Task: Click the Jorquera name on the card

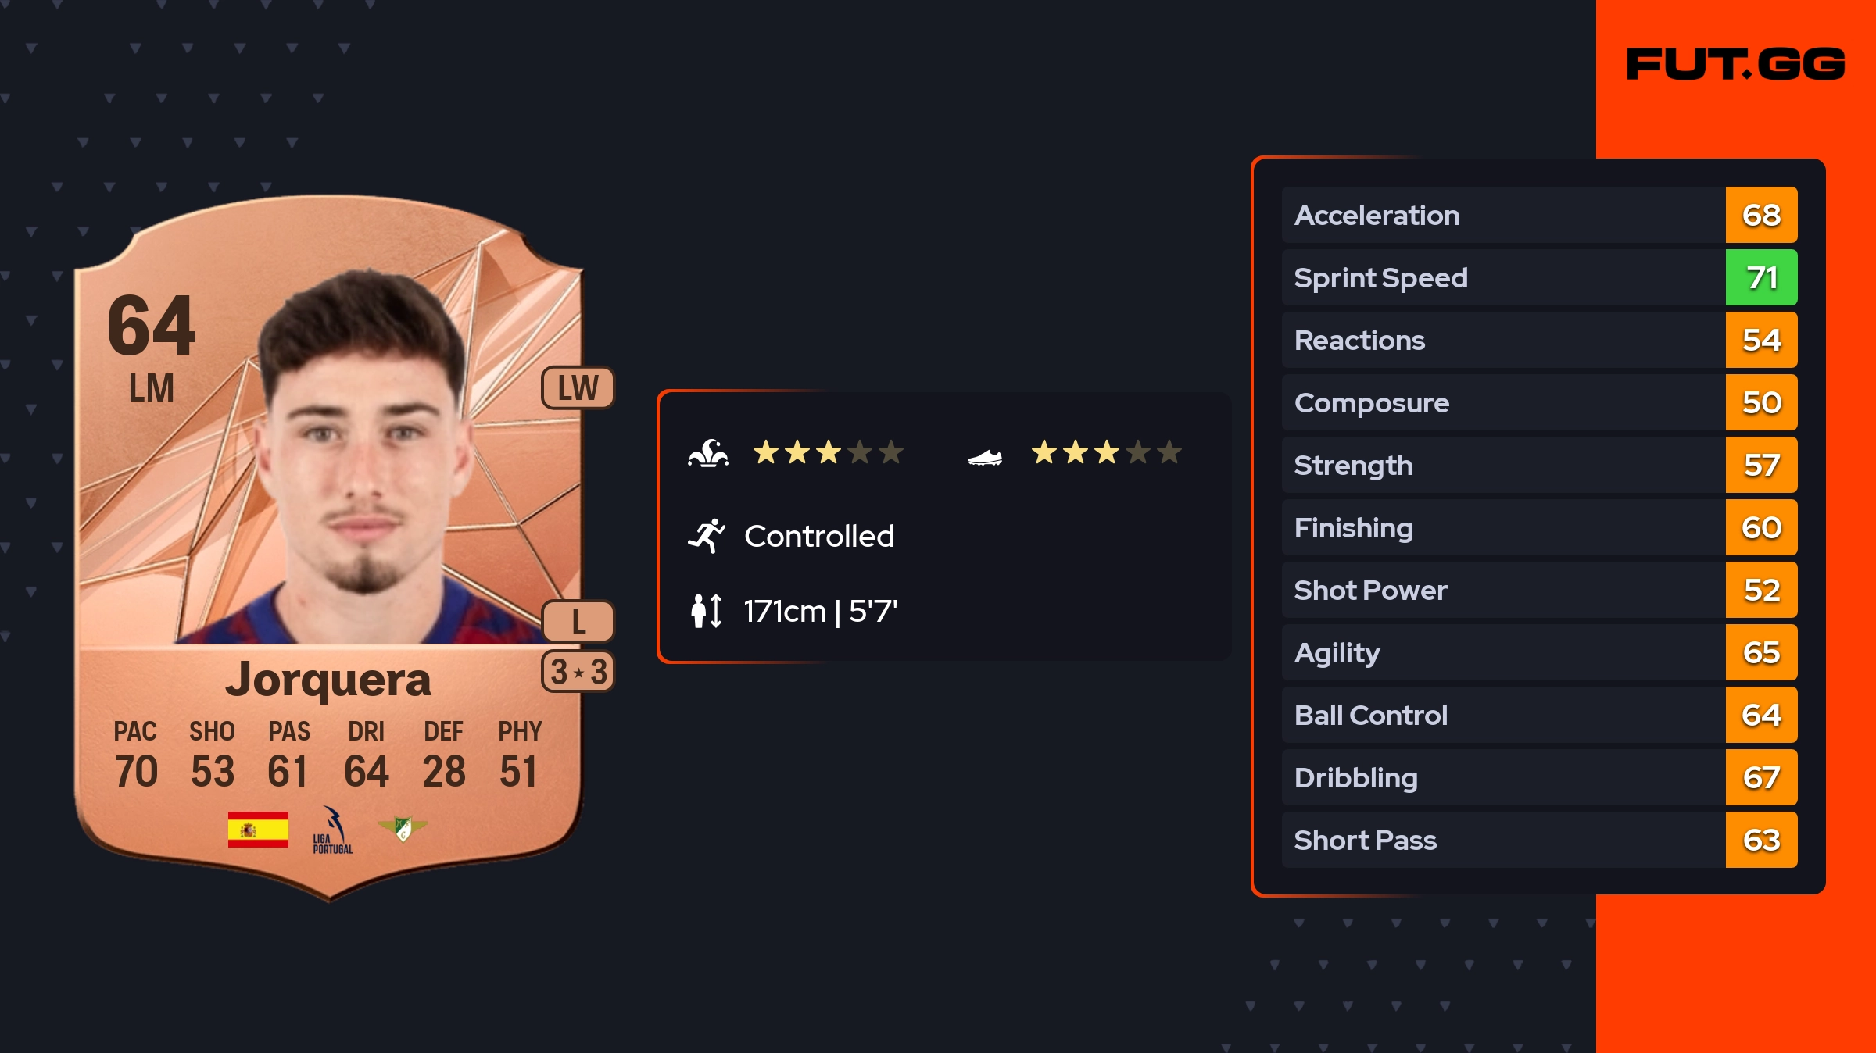Action: 328,680
